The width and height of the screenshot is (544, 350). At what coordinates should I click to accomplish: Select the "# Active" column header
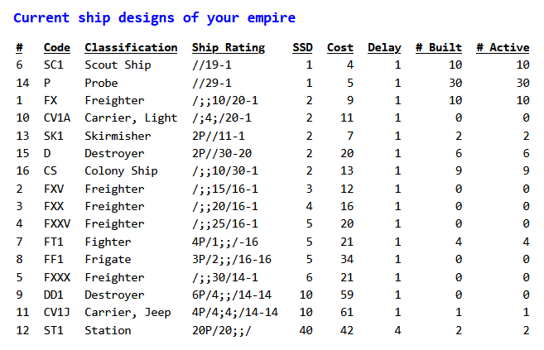(x=502, y=47)
